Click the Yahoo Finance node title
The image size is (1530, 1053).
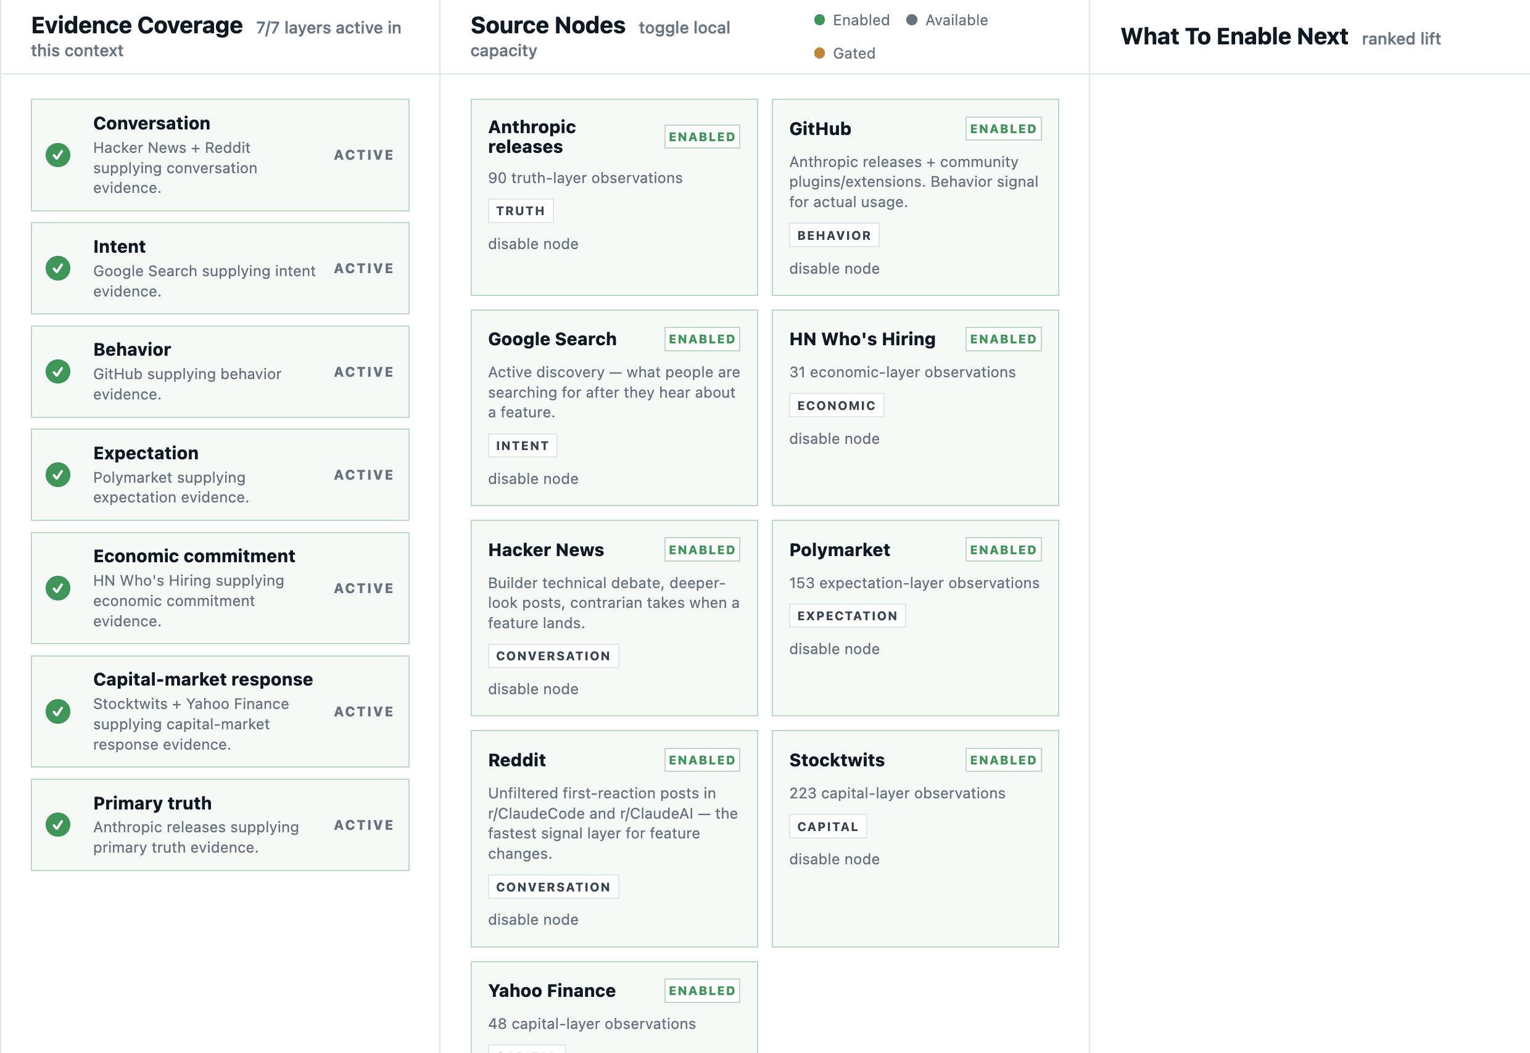pyautogui.click(x=552, y=991)
